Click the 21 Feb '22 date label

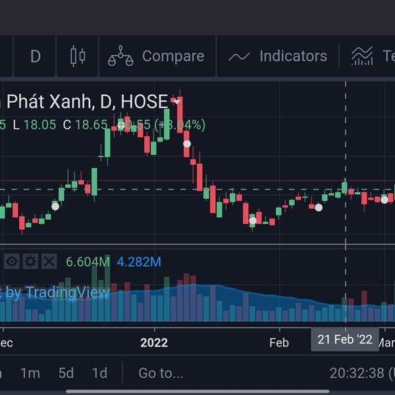(345, 340)
